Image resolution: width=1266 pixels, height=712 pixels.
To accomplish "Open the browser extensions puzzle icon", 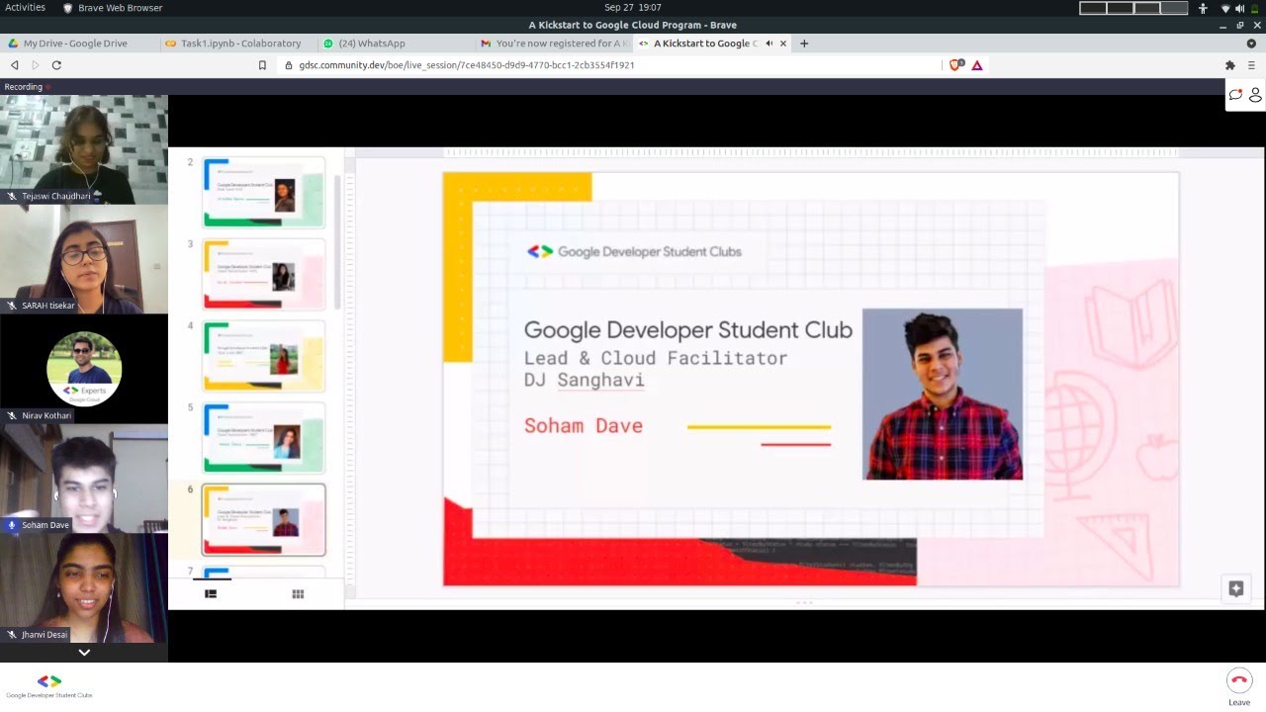I will [1230, 65].
